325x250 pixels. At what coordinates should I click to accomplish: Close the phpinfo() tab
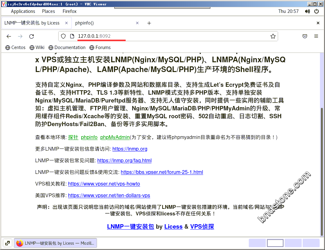(137, 23)
